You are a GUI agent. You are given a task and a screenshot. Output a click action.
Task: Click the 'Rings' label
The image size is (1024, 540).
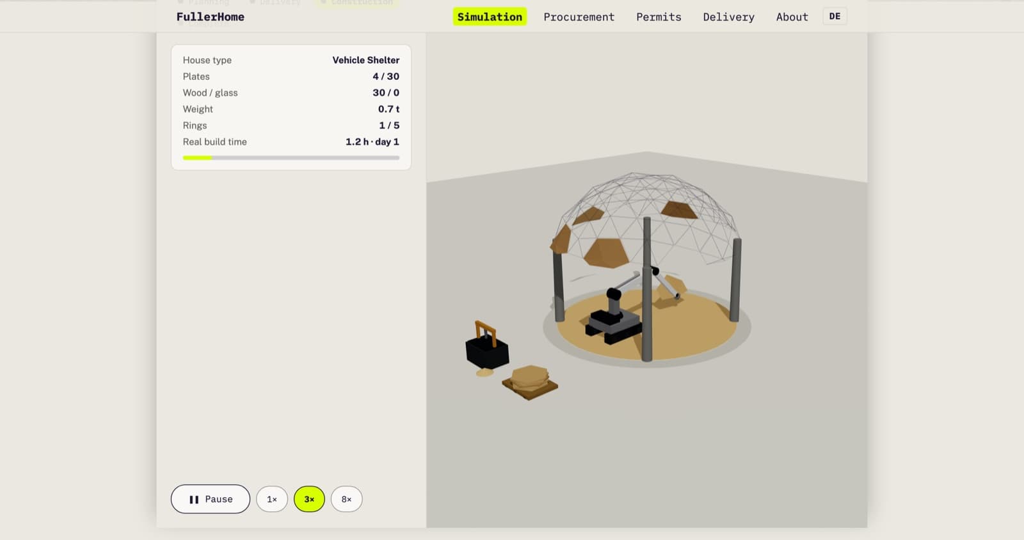[195, 125]
